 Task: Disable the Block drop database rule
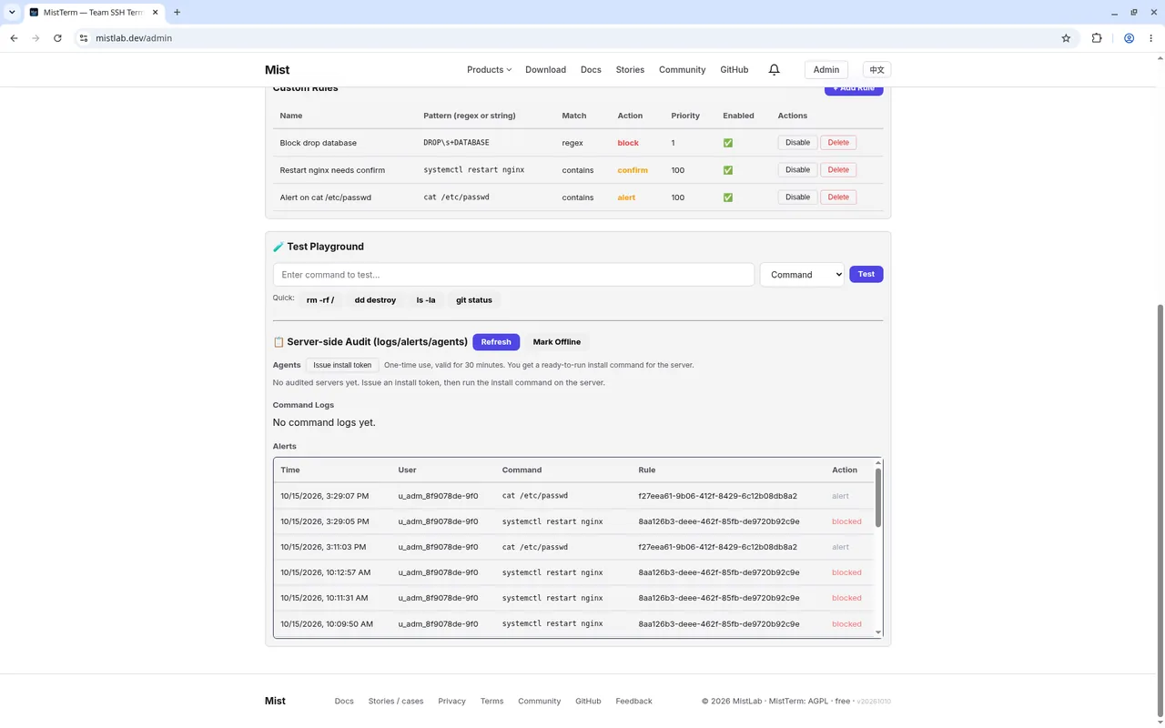click(x=797, y=143)
